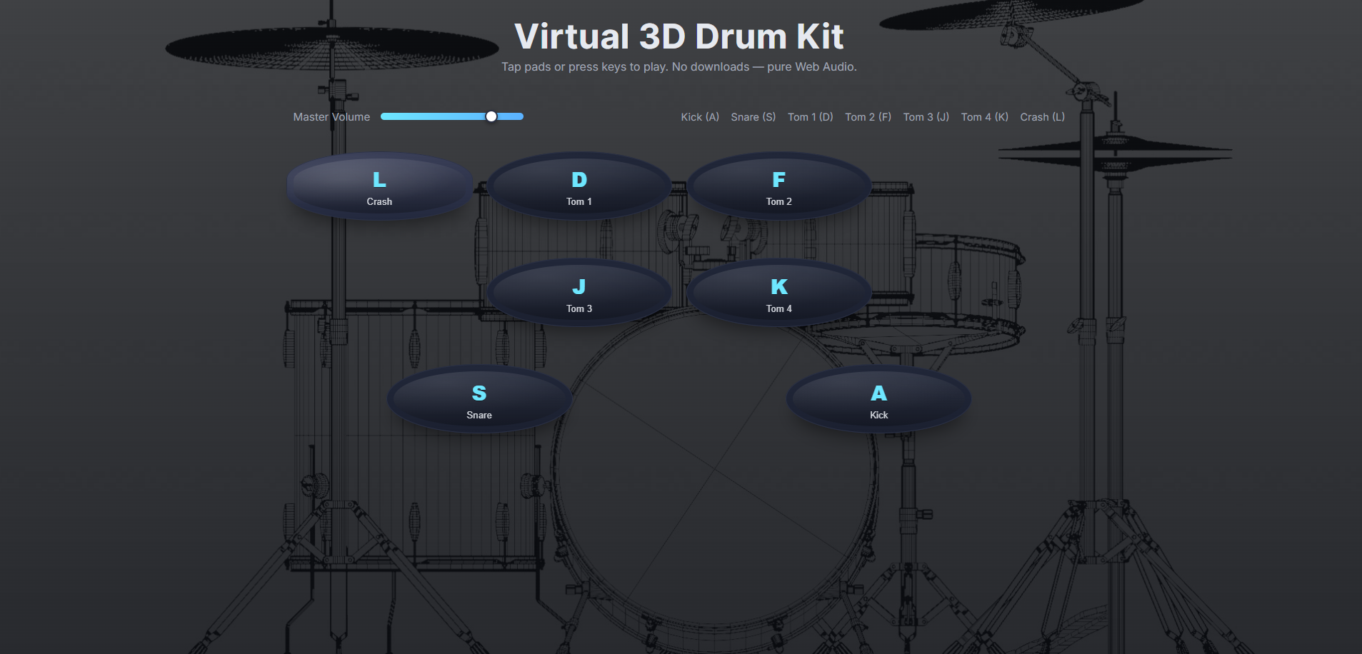The width and height of the screenshot is (1362, 654).
Task: Click the Tom 4 (K) key hint
Action: tap(984, 116)
